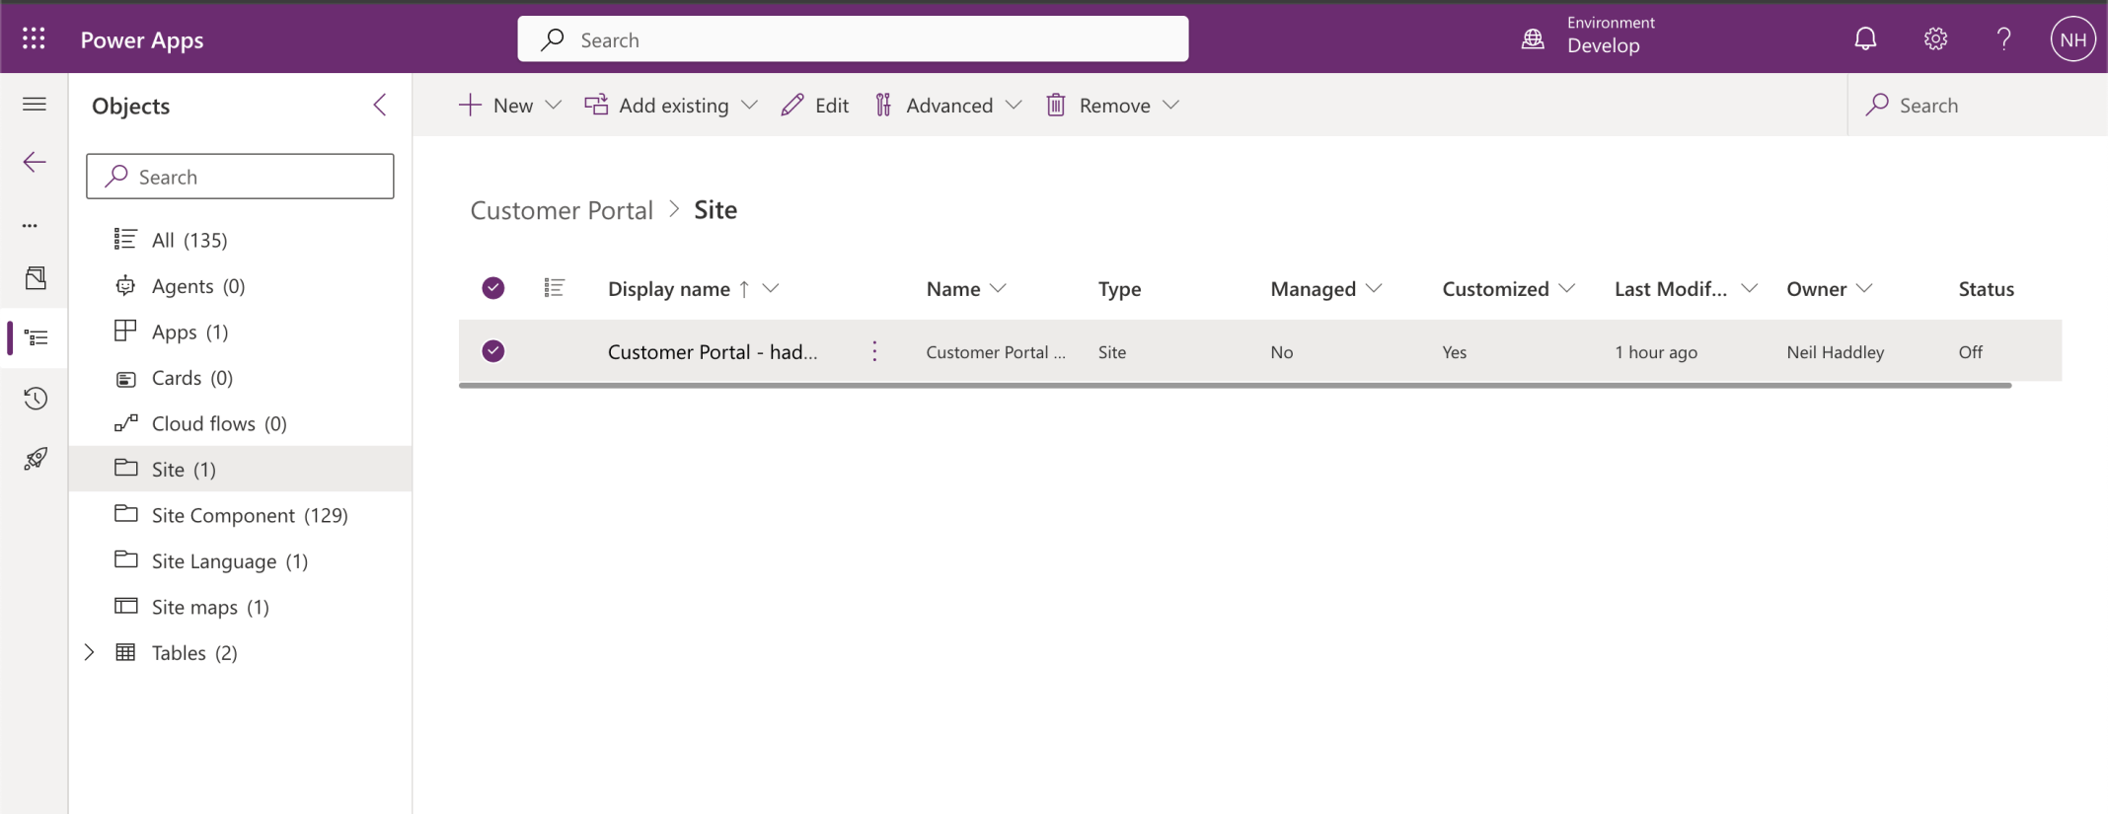This screenshot has width=2108, height=814.
Task: Click the Edit button in toolbar
Action: coord(815,106)
